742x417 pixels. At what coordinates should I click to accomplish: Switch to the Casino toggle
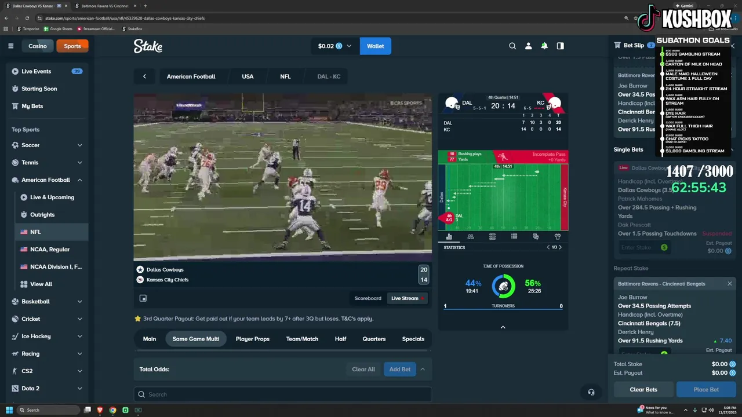point(38,46)
